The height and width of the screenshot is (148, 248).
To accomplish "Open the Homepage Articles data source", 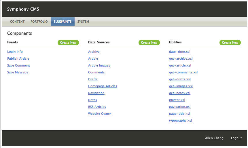I will 103,86.
